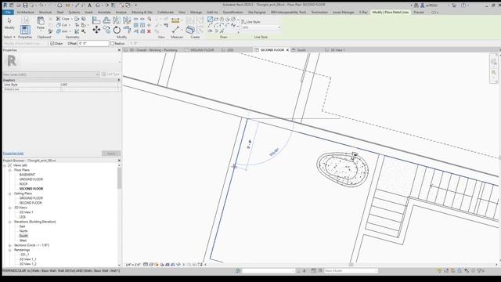Click the Revit application logo button
This screenshot has width=501, height=282.
(x=5, y=5)
